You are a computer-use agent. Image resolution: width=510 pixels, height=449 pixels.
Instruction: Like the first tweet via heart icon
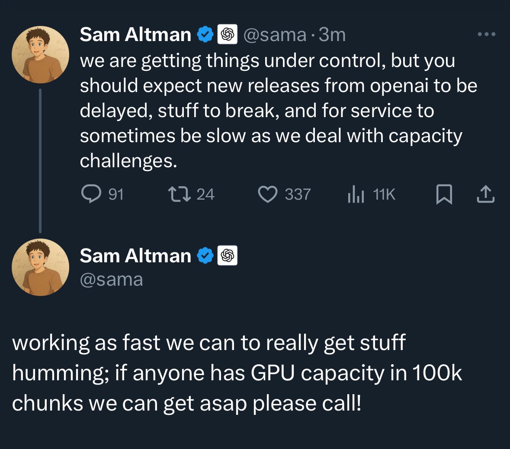[268, 194]
